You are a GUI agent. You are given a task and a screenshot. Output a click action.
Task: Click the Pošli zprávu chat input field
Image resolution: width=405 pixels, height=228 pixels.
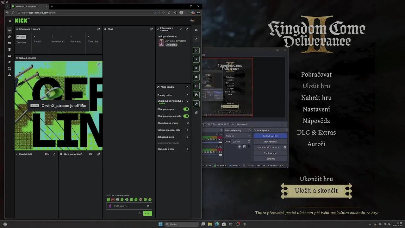[x=129, y=206]
